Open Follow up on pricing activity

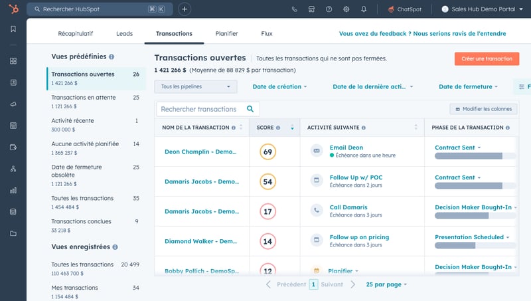click(x=359, y=237)
